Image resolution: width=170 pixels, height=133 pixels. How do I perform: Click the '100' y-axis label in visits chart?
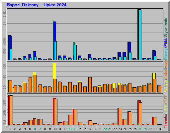point(5,66)
